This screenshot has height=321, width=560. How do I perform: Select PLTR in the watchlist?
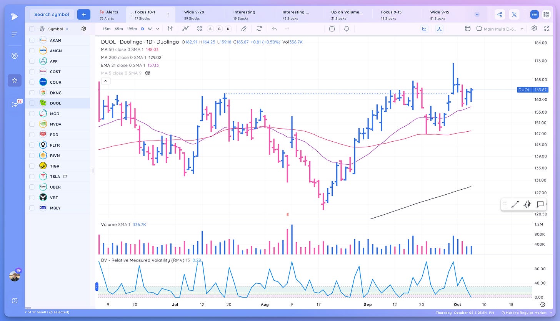coord(58,145)
